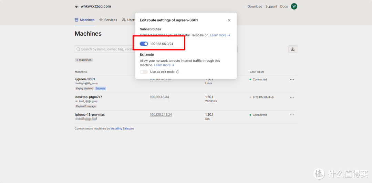The image size is (372, 183).
Task: Enable the Use as exit node switch
Action: [x=144, y=72]
